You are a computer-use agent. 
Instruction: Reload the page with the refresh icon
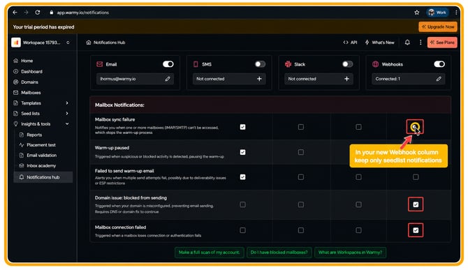37,13
